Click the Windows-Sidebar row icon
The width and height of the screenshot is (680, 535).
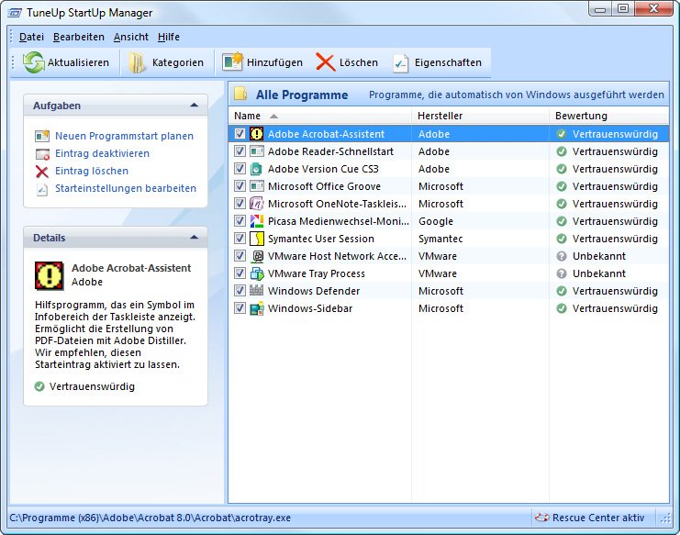[257, 308]
